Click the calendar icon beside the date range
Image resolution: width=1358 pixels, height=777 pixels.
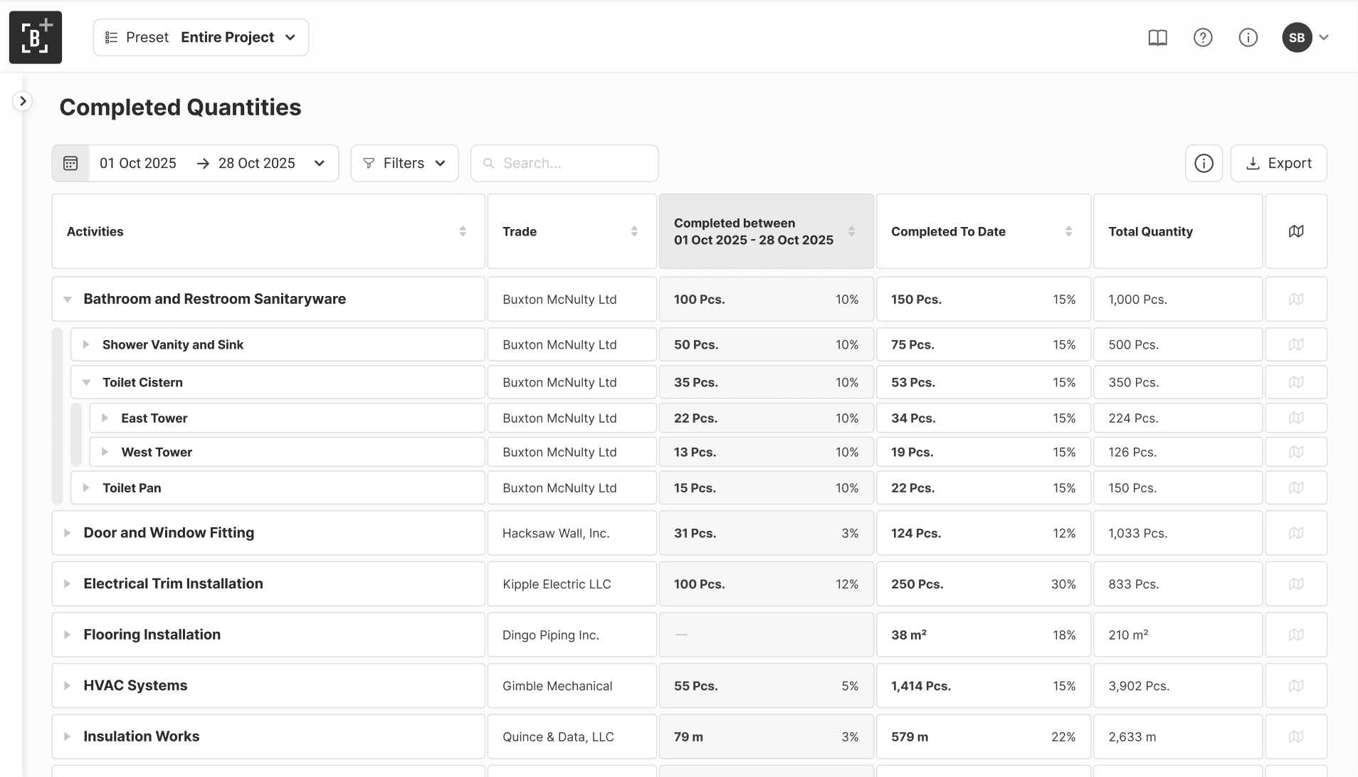point(70,163)
